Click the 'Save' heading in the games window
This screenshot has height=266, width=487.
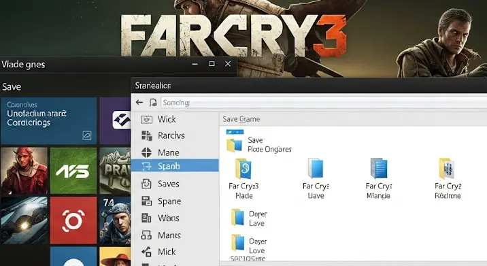point(12,86)
